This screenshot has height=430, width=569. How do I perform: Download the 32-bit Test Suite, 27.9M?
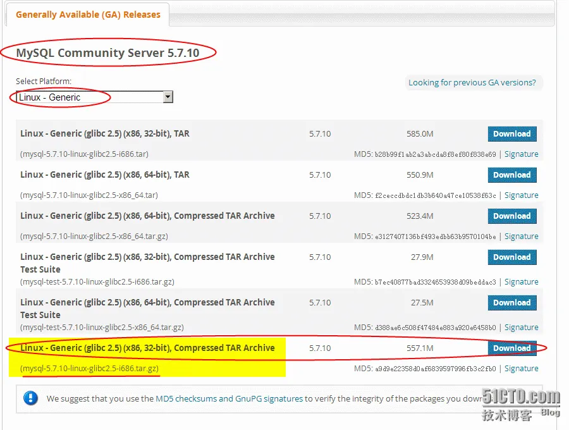point(512,257)
